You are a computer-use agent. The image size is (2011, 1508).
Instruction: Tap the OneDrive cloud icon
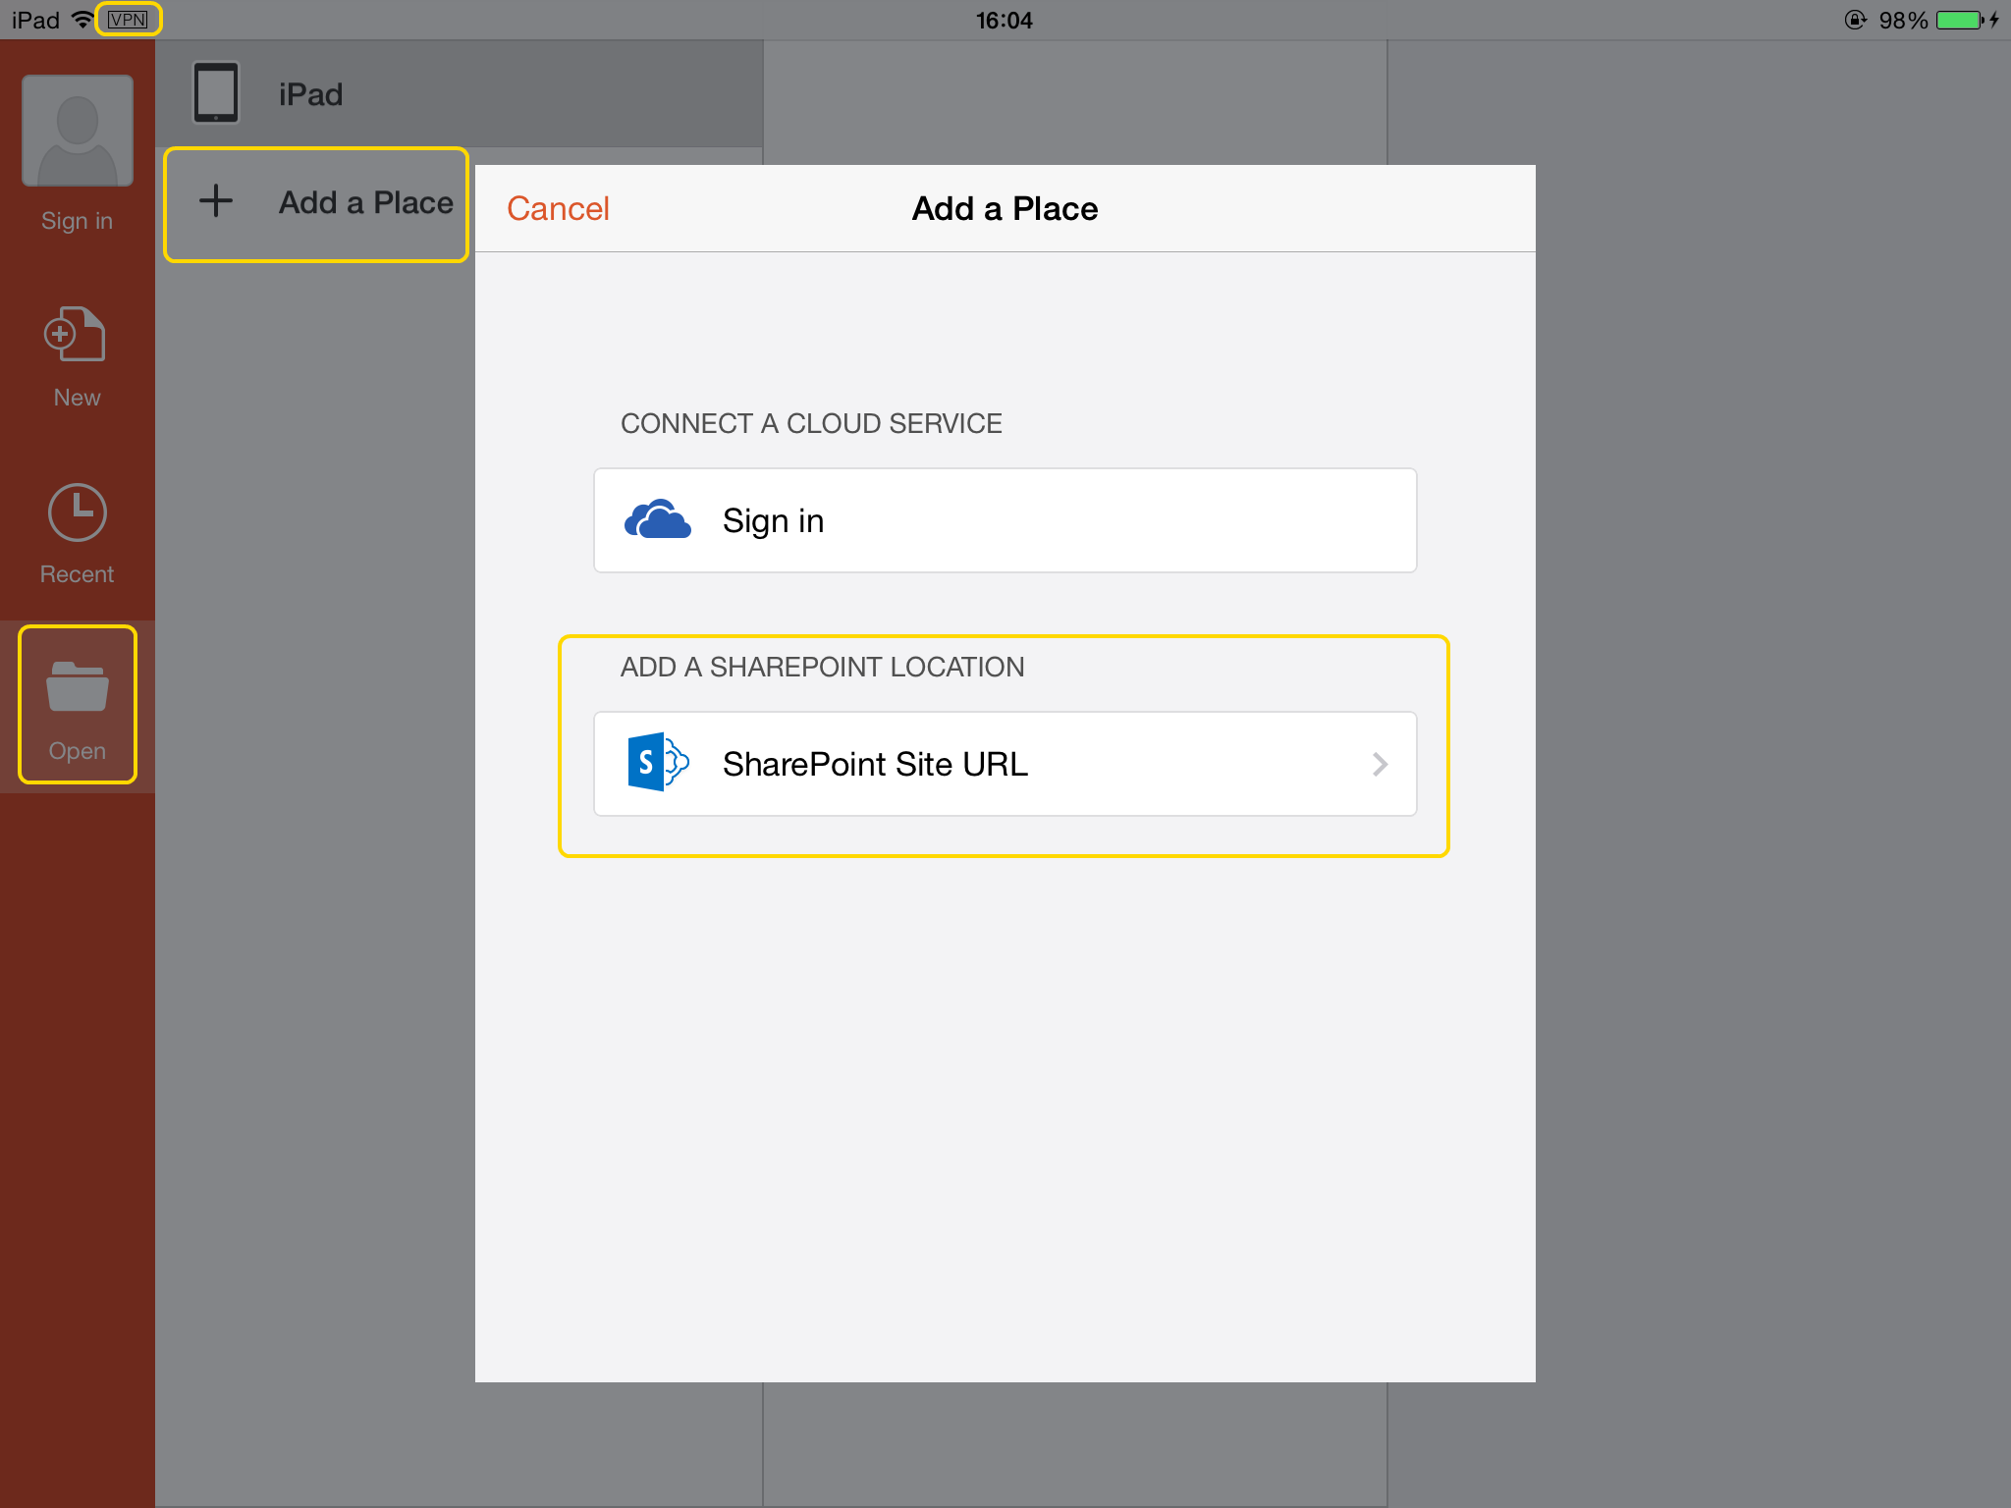[x=658, y=519]
